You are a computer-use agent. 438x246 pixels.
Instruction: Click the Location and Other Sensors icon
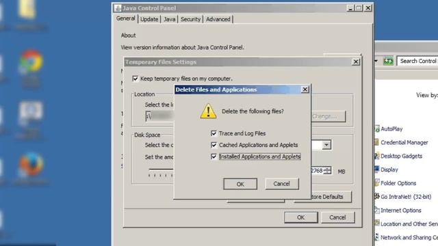377,223
